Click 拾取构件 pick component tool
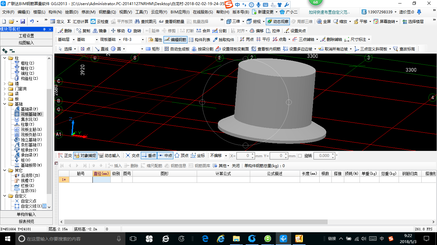 coord(223,40)
